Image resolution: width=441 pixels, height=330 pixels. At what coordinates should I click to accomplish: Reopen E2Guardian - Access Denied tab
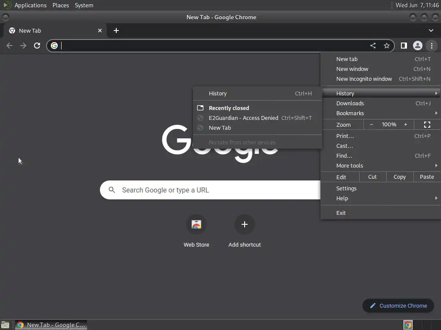(x=258, y=118)
